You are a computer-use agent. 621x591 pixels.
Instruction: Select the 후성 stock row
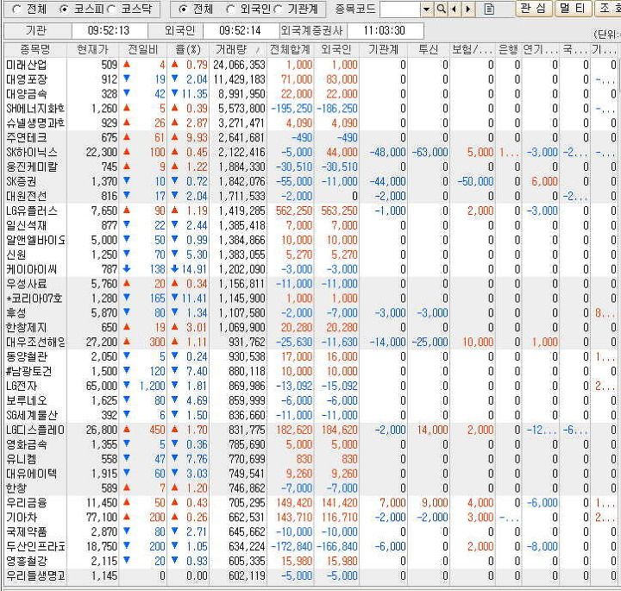point(310,313)
